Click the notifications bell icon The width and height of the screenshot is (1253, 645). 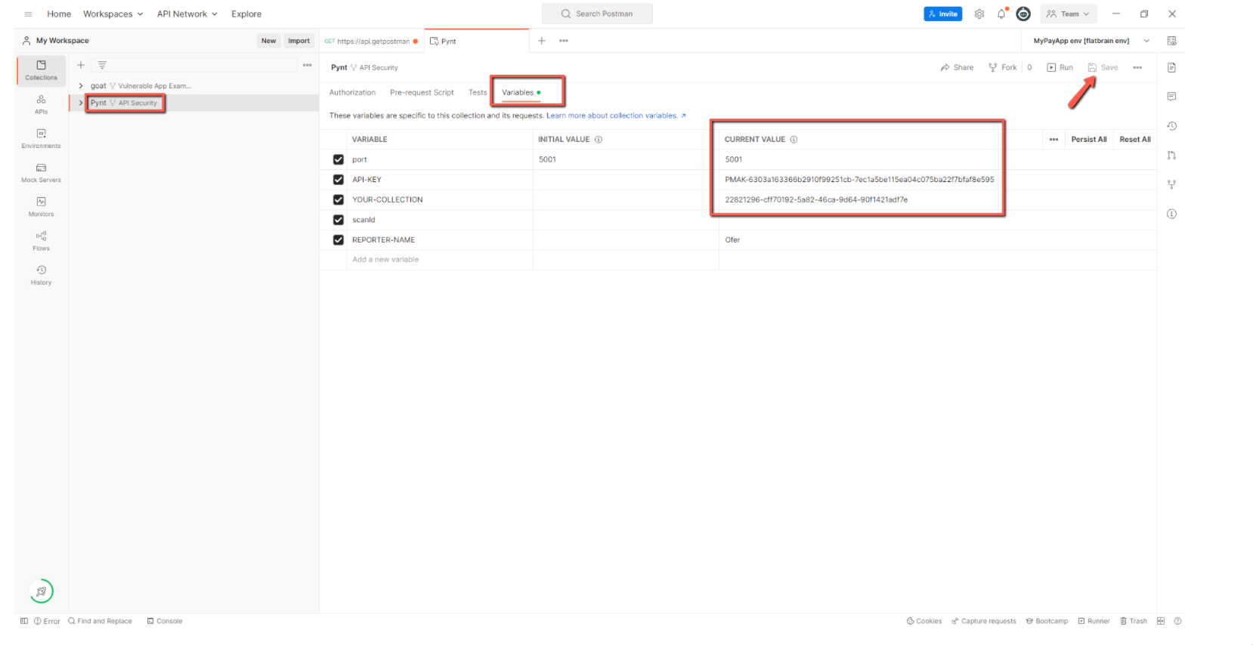click(1001, 14)
